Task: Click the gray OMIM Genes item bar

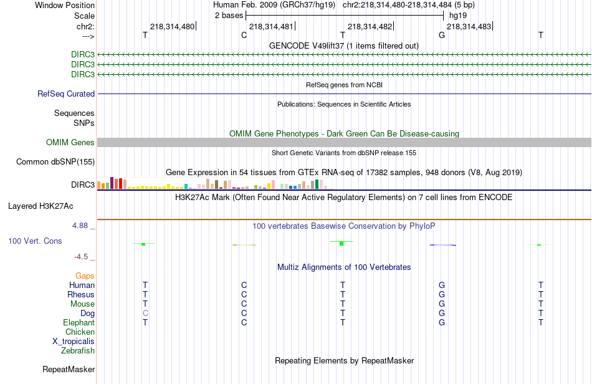Action: [x=344, y=142]
